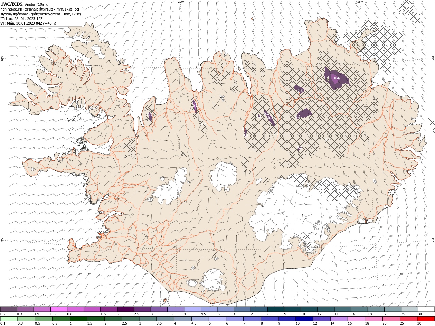Click the light green 0.3 rain legend swatch

pos(26,319)
